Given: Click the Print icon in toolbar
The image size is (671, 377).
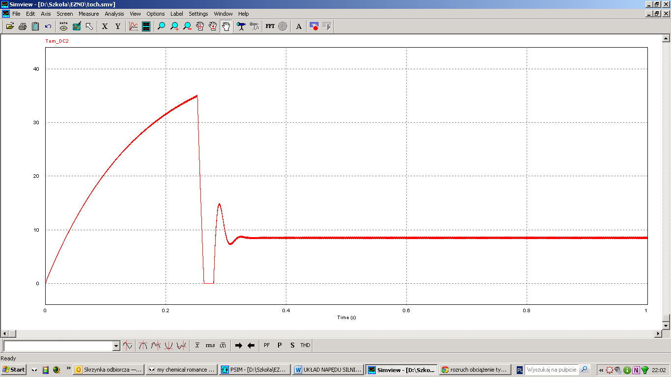Looking at the screenshot, I should point(23,27).
